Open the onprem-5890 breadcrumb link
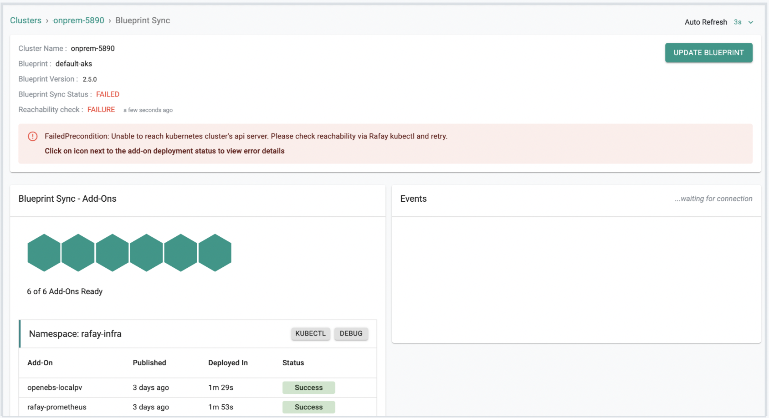The image size is (769, 418). (x=79, y=20)
